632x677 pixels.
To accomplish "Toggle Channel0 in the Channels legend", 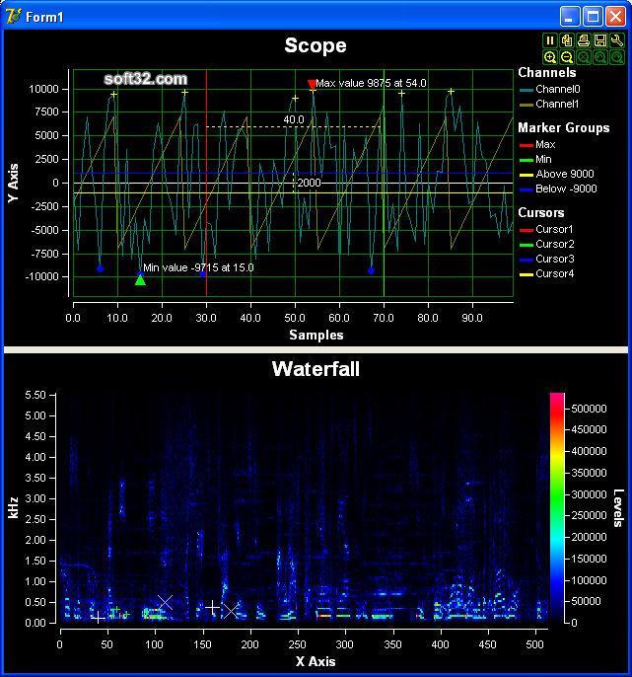I will click(550, 89).
